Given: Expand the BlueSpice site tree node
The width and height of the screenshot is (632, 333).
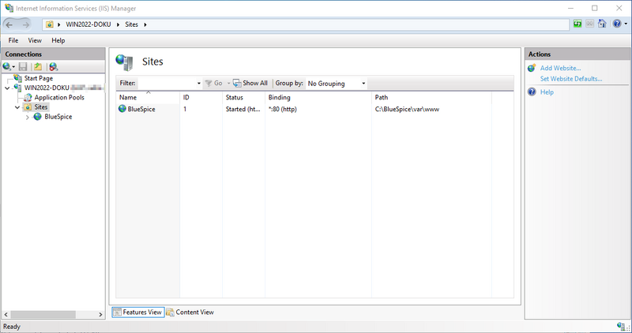Looking at the screenshot, I should (28, 116).
